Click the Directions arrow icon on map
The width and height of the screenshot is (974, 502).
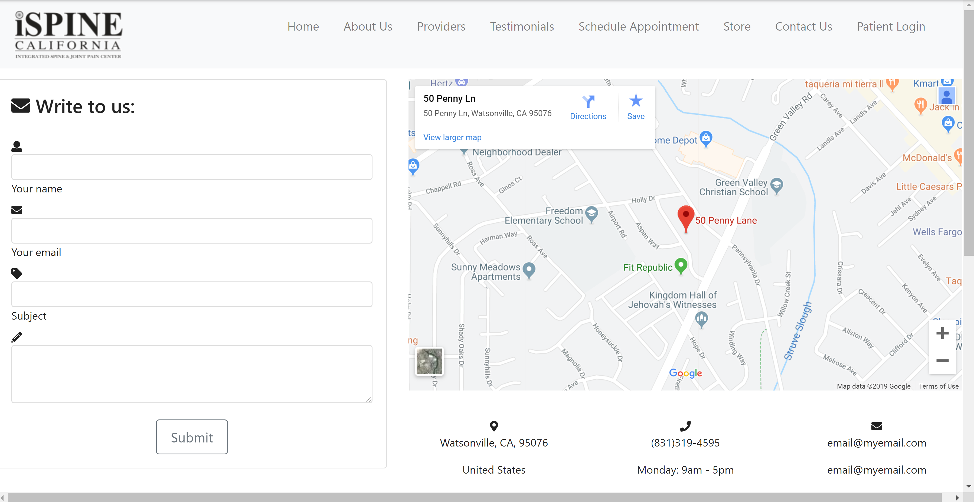[588, 101]
